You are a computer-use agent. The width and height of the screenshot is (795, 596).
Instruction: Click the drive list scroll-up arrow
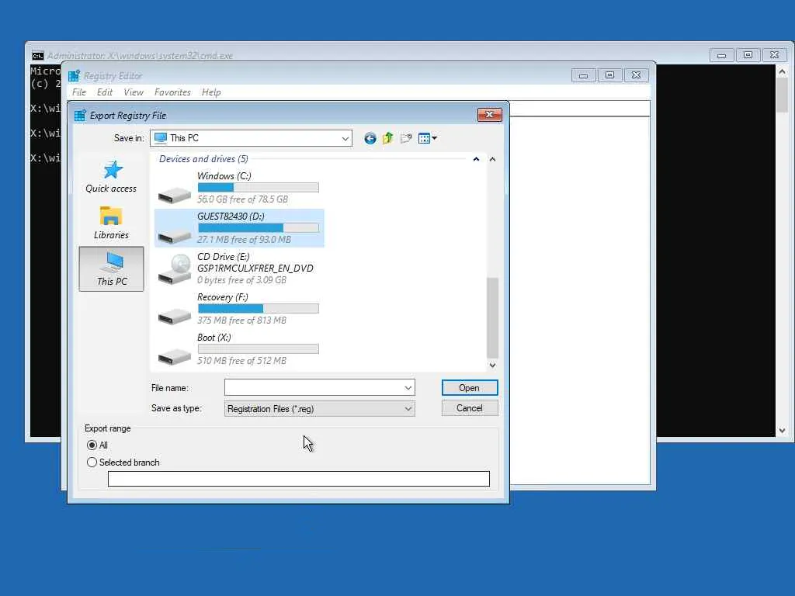(x=492, y=159)
